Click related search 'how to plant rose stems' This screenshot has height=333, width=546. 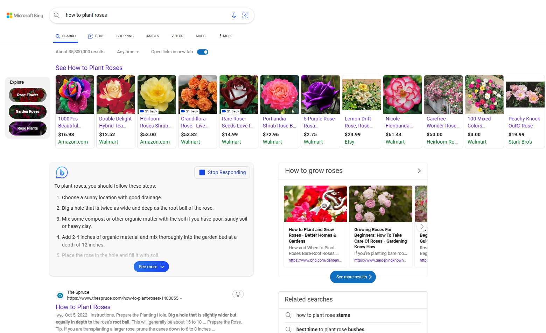pyautogui.click(x=323, y=315)
